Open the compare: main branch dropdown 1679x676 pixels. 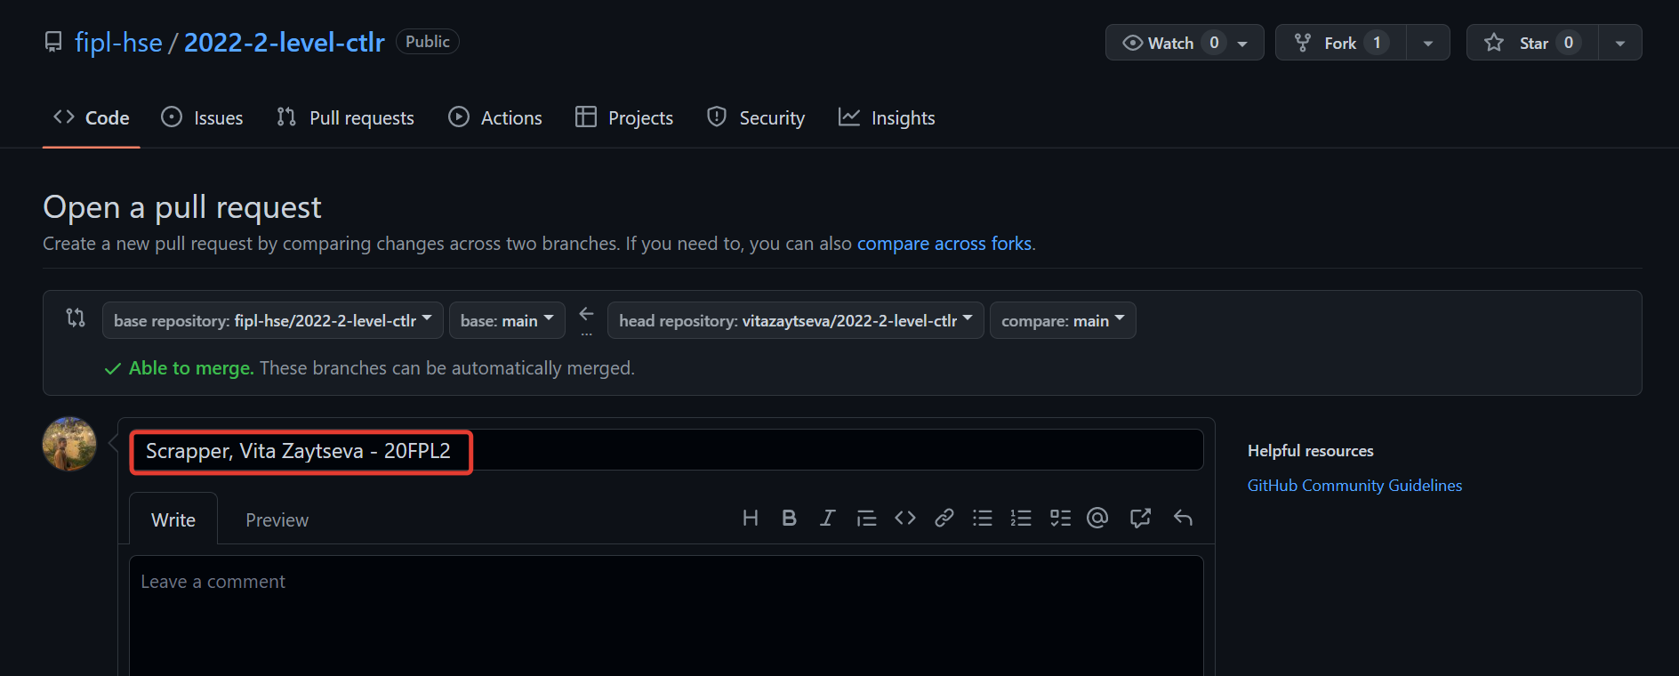click(1063, 320)
